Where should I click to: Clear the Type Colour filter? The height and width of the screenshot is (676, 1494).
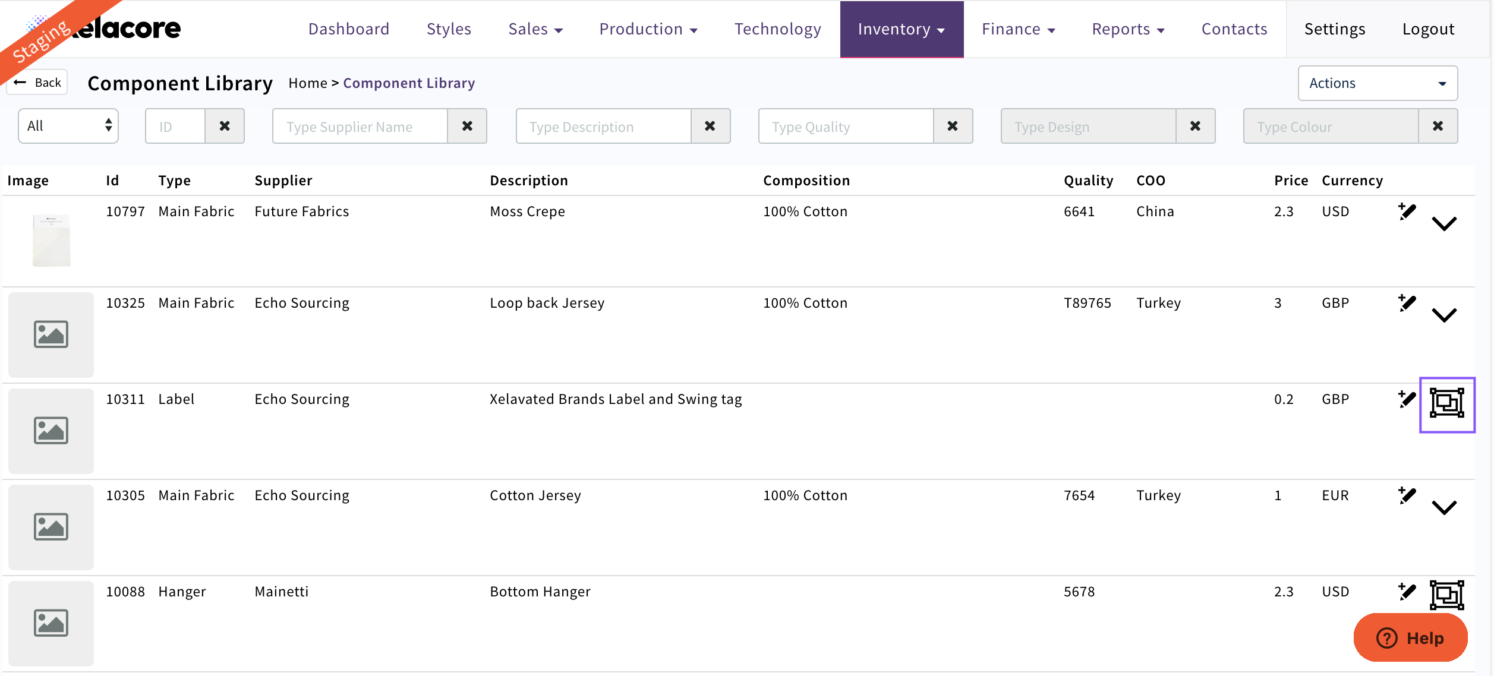tap(1438, 126)
